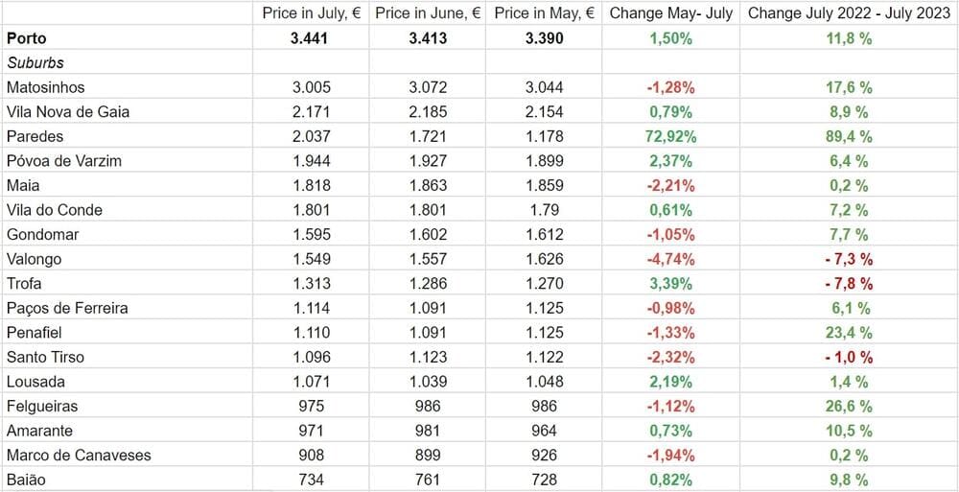Select the Póvoa de Varzim cell

click(x=63, y=161)
